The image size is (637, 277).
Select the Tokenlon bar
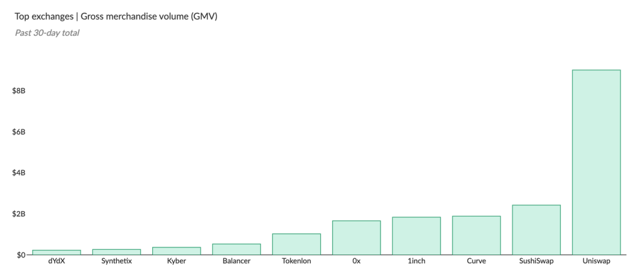pos(297,244)
